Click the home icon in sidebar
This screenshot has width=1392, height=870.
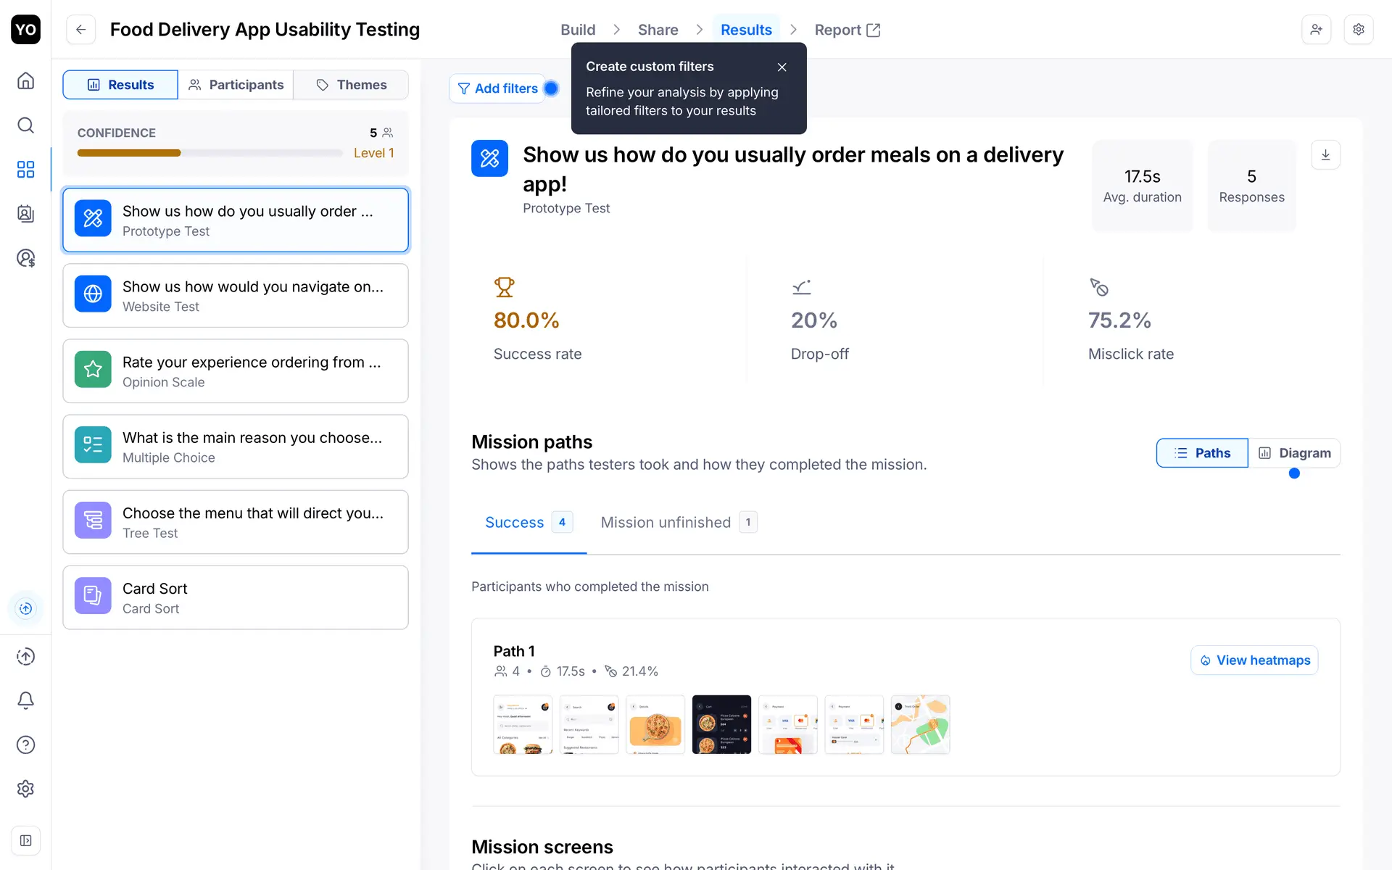click(25, 80)
